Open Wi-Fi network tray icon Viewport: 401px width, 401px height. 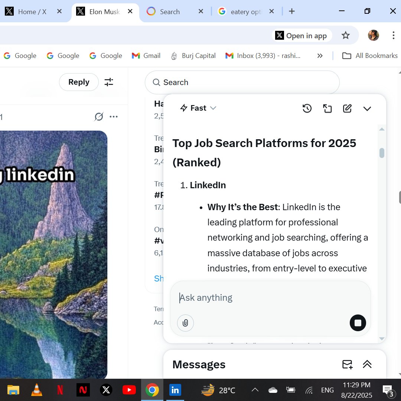tap(309, 390)
